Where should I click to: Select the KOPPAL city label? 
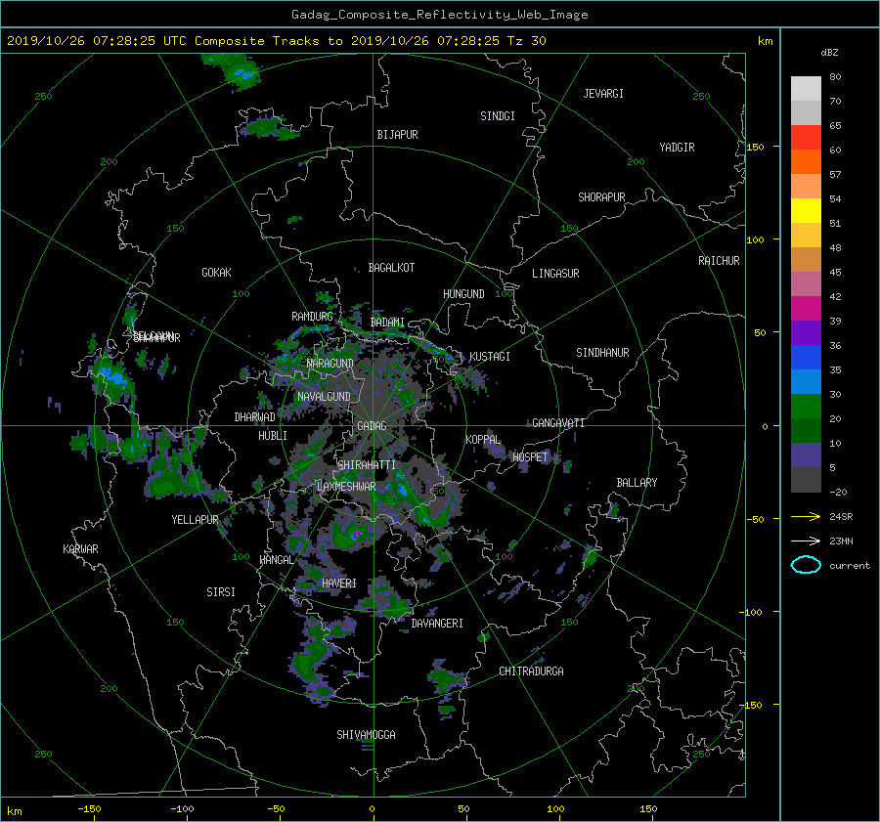pos(483,439)
